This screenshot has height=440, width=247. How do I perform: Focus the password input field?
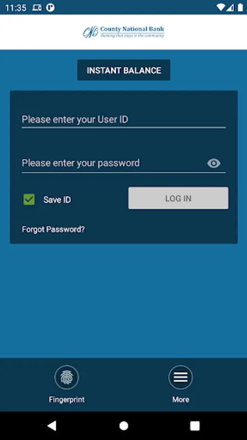point(113,163)
